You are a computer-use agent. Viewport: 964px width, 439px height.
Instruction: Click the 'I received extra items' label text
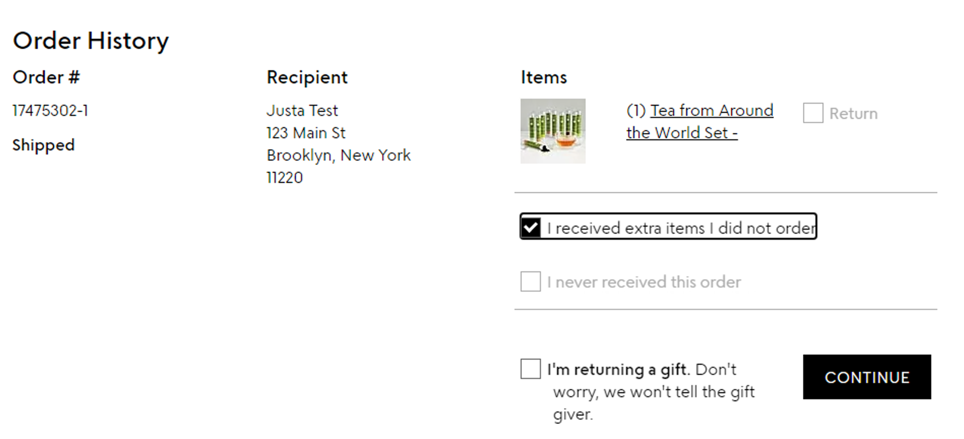pos(681,228)
